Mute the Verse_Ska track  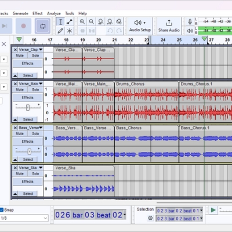20,173
